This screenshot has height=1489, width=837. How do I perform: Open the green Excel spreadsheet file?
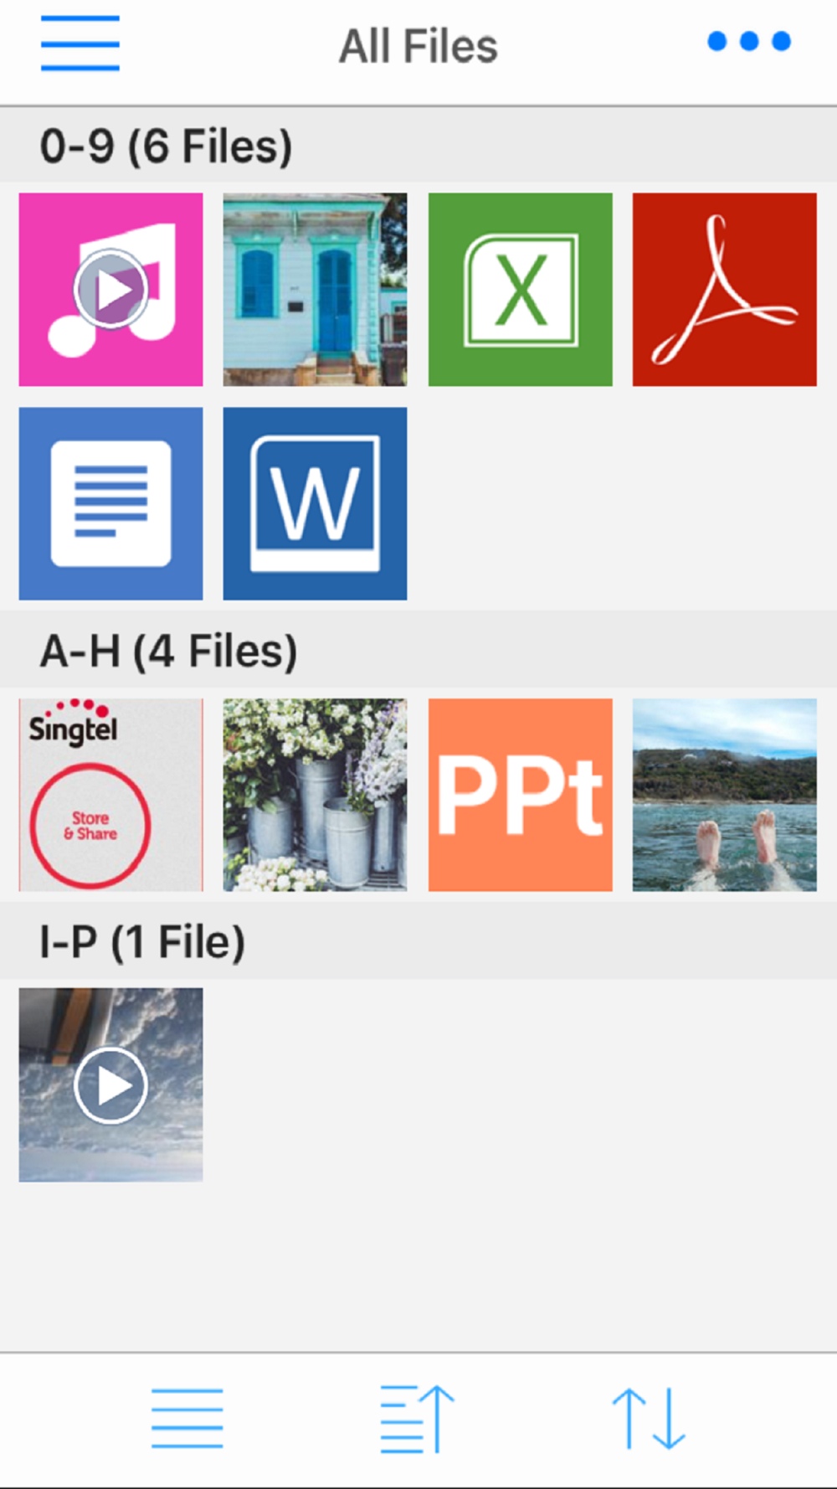(x=520, y=290)
